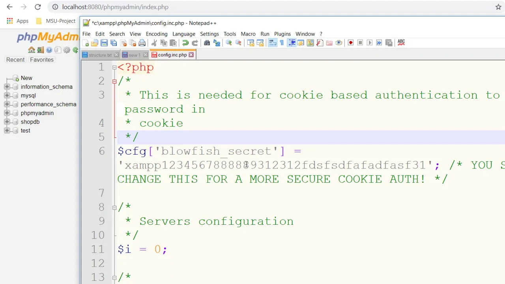Image resolution: width=505 pixels, height=284 pixels.
Task: Click New database in phpMyAdmin tree
Action: [26, 78]
